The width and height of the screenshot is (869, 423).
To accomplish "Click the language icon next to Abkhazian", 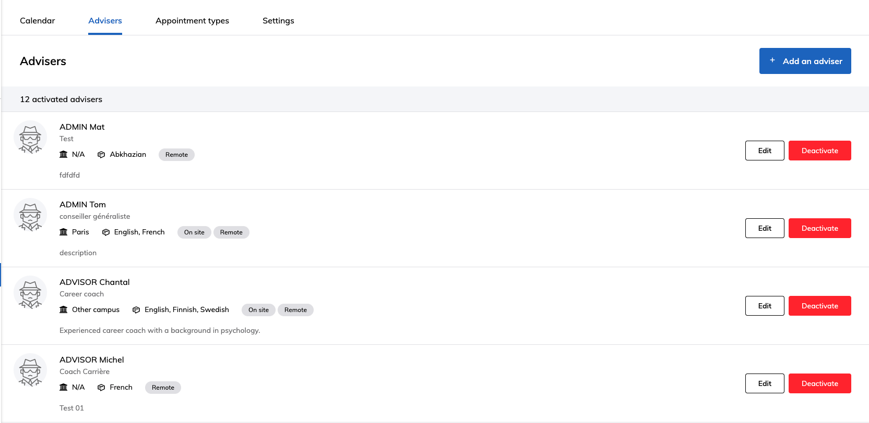I will pyautogui.click(x=101, y=155).
